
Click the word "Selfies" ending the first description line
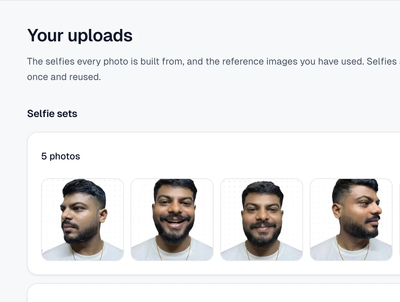[x=382, y=61]
